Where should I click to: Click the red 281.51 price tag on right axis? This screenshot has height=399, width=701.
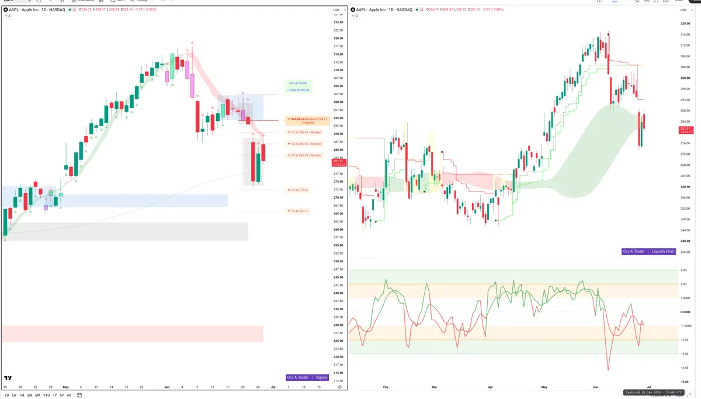click(x=686, y=130)
